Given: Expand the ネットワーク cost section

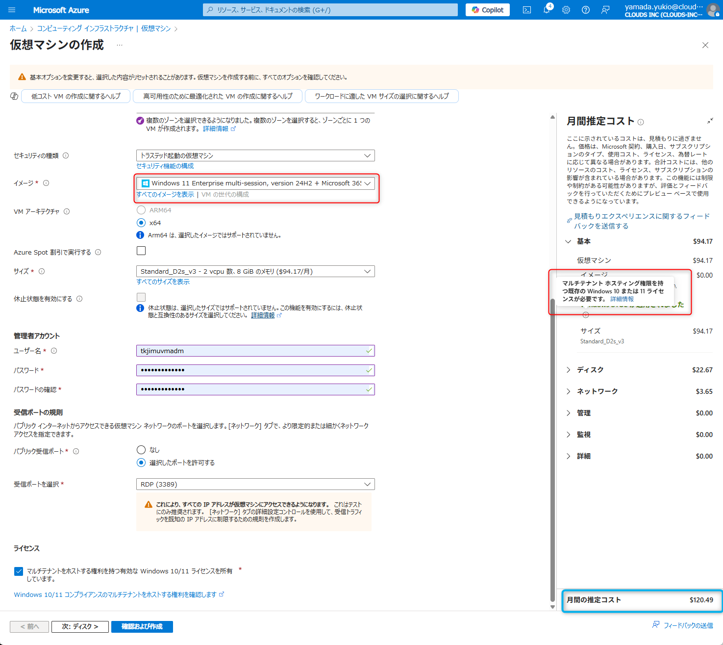Looking at the screenshot, I should point(569,391).
